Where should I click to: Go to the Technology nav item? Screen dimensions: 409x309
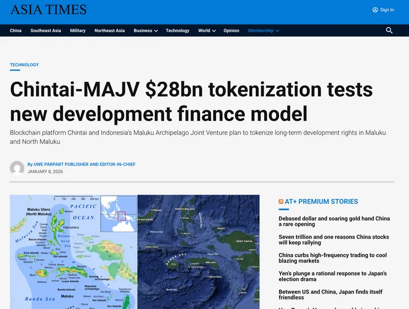click(x=177, y=30)
